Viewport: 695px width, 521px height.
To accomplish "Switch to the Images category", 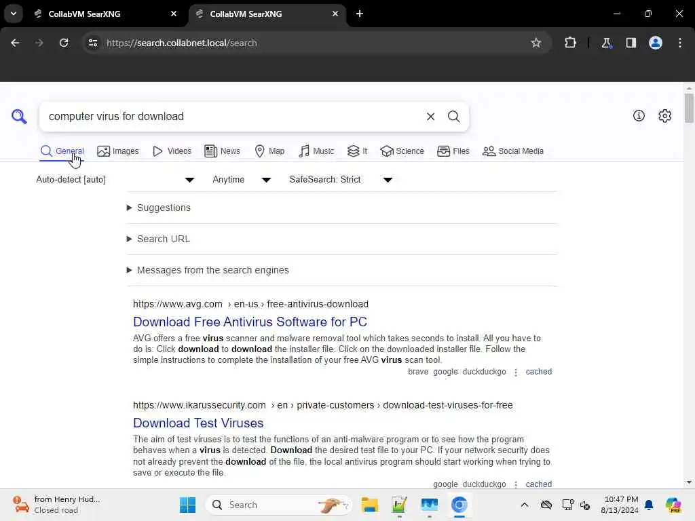I will 118,151.
